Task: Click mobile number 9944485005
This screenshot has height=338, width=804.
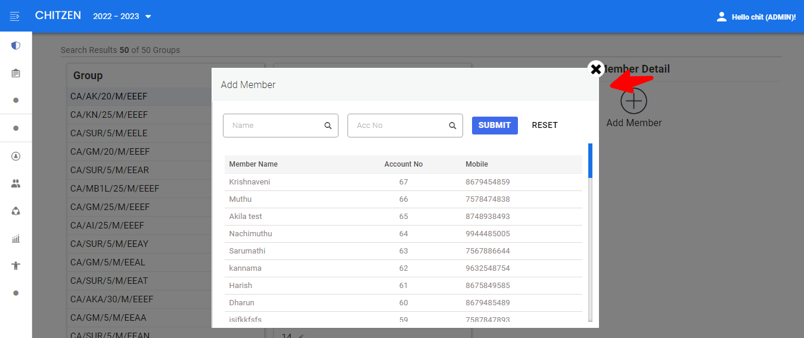Action: [x=488, y=234]
